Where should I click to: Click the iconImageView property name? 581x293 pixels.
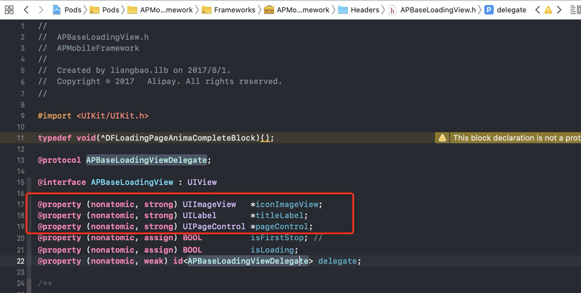[287, 205]
